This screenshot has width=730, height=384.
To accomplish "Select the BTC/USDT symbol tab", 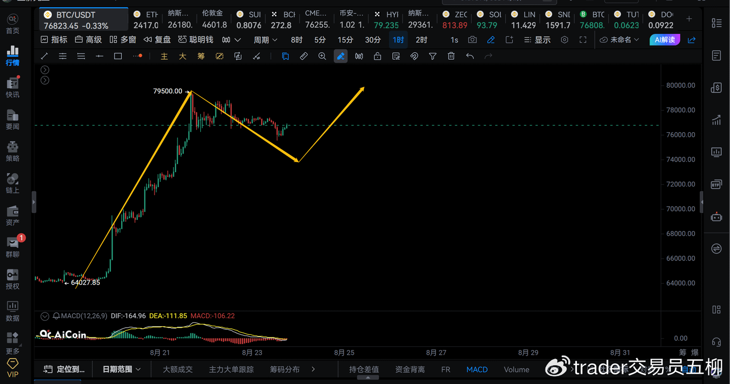I will (84, 20).
